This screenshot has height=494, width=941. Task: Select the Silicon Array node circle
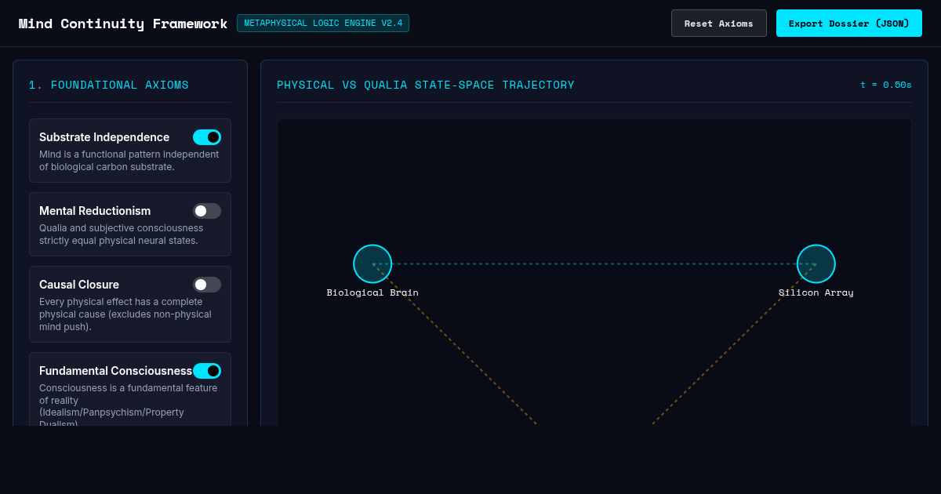(x=816, y=263)
